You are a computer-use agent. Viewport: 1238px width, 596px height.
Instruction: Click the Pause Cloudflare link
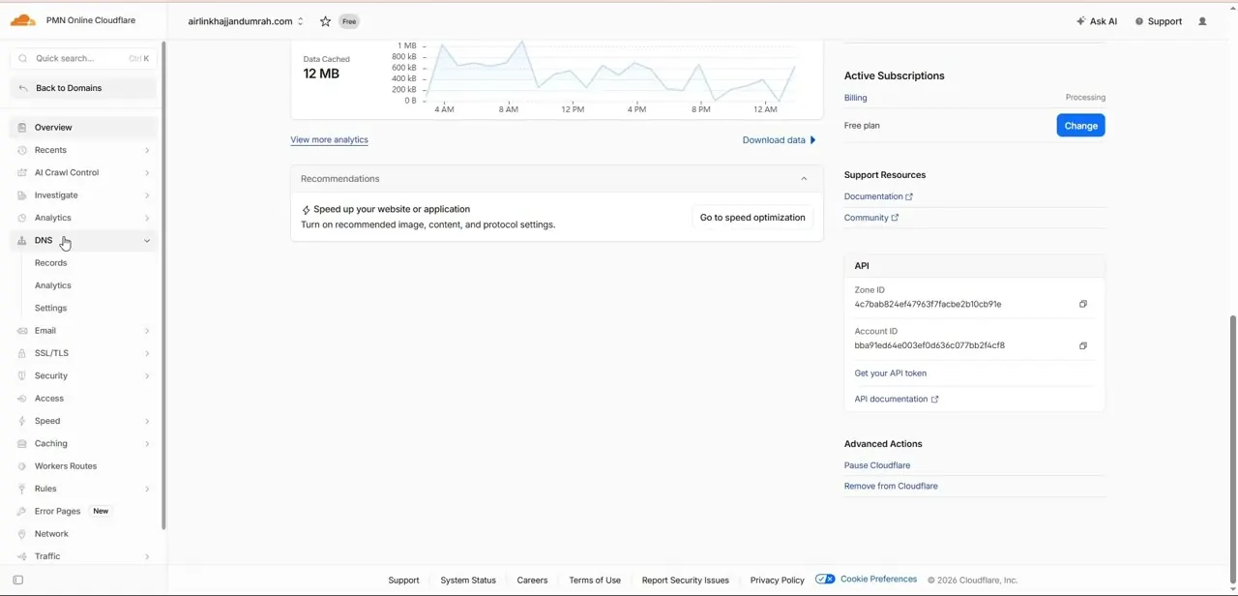click(877, 465)
